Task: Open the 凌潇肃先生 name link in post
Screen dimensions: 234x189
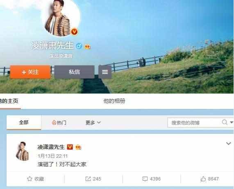Action: point(51,147)
